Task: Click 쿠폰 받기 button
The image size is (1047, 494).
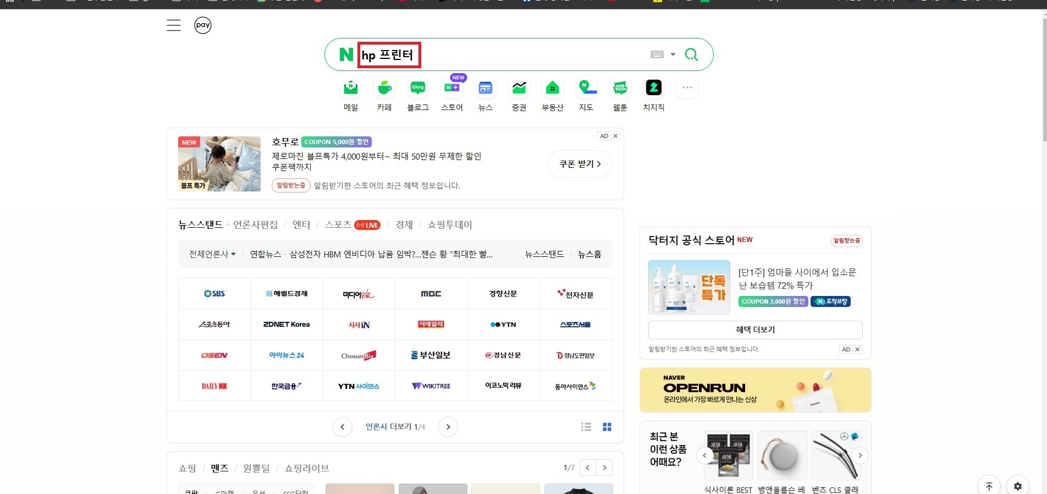Action: pyautogui.click(x=580, y=164)
